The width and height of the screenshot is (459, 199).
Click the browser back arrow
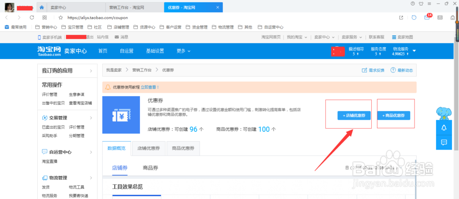pos(6,17)
